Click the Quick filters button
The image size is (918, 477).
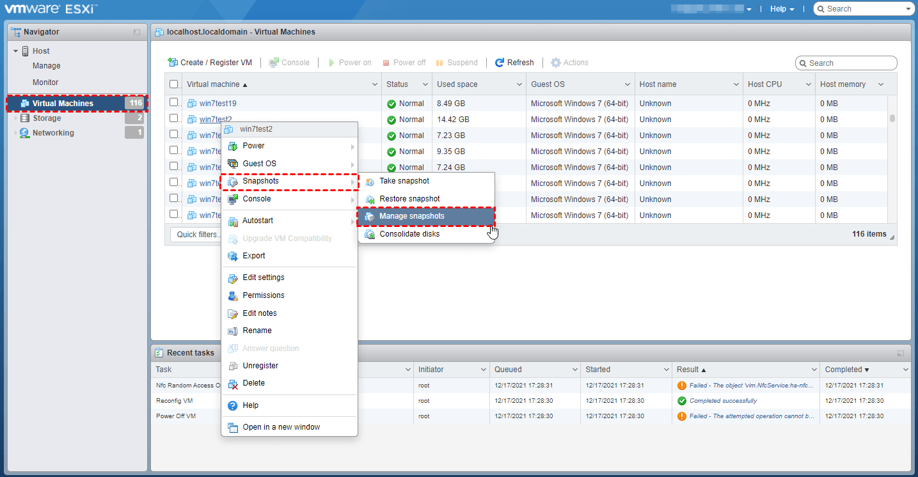click(x=196, y=235)
